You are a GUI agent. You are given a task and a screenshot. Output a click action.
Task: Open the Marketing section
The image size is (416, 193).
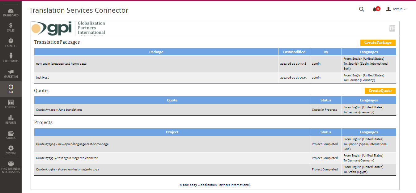click(11, 74)
